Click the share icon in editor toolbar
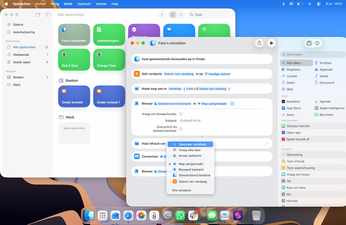Screen dimensions: 346x225 (x=259, y=43)
